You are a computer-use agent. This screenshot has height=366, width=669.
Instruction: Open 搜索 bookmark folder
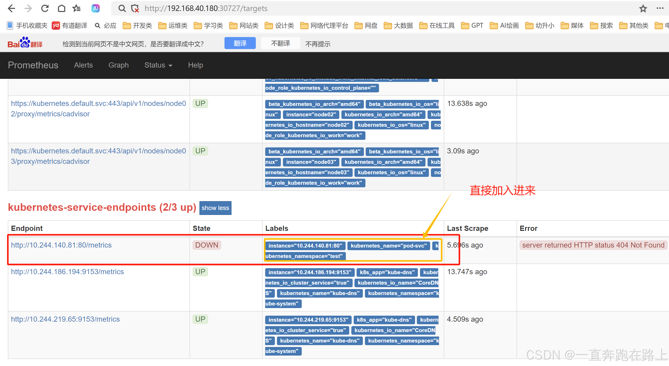point(601,26)
